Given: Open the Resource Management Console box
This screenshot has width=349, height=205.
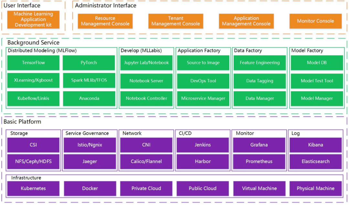Looking at the screenshot, I should [x=105, y=21].
